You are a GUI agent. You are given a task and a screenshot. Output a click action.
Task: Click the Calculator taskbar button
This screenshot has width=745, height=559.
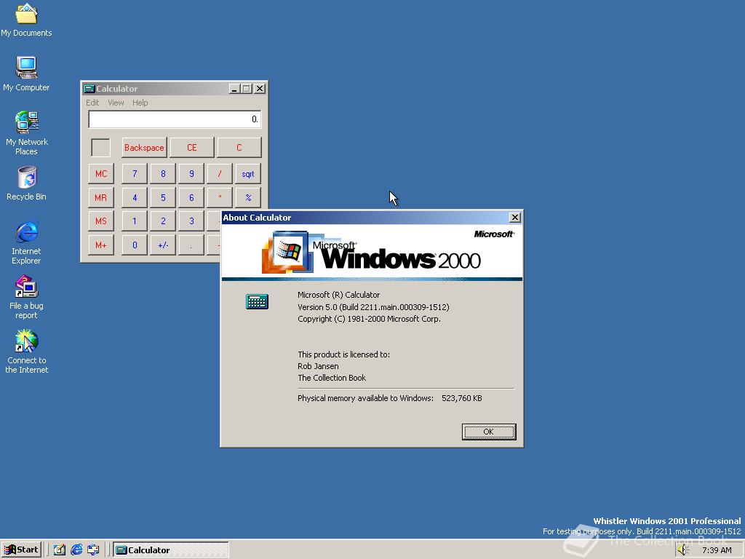(171, 550)
